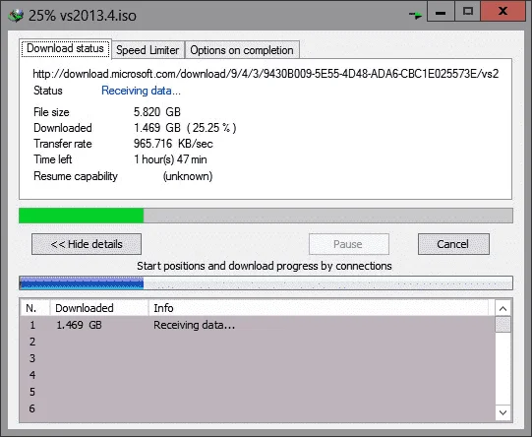Open the Options on completion tab
This screenshot has width=532, height=438.
(242, 50)
